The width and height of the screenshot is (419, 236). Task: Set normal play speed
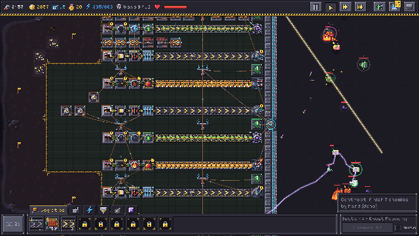click(x=331, y=7)
